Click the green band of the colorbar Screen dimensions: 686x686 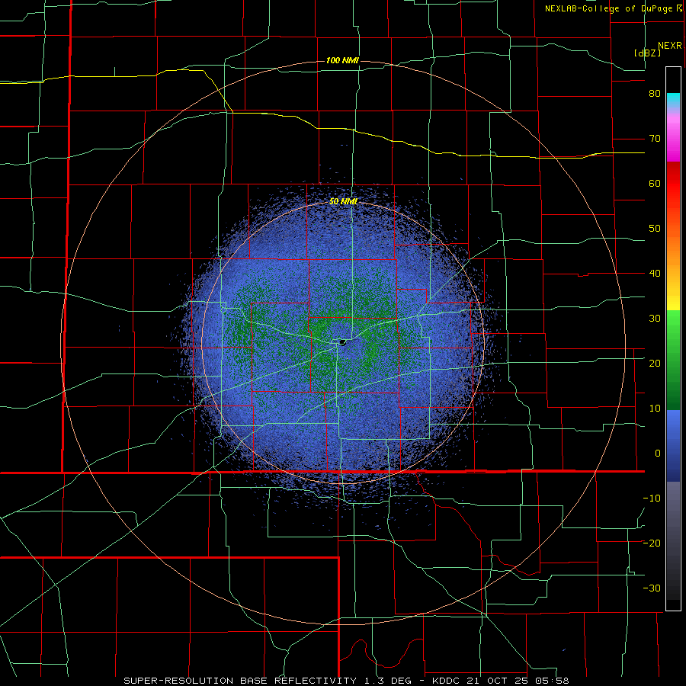click(x=673, y=360)
